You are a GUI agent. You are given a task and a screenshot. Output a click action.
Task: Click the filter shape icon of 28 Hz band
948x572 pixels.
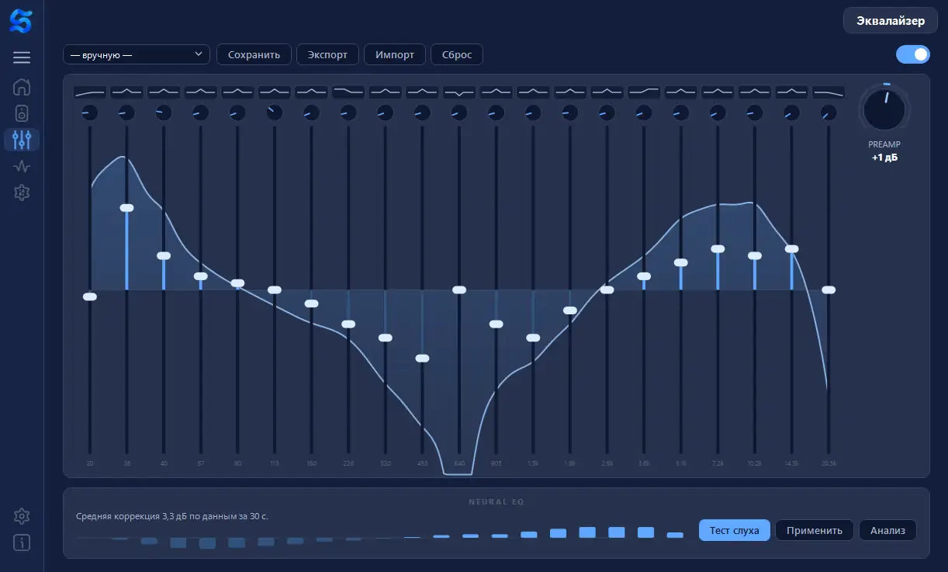[x=126, y=92]
